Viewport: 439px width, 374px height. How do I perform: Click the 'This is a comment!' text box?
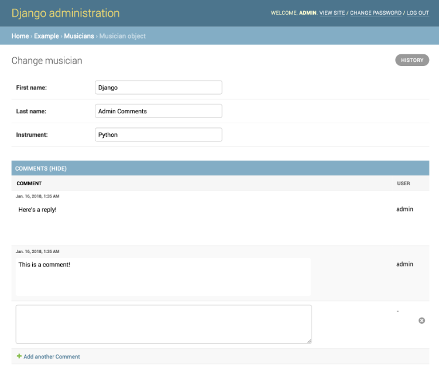163,277
